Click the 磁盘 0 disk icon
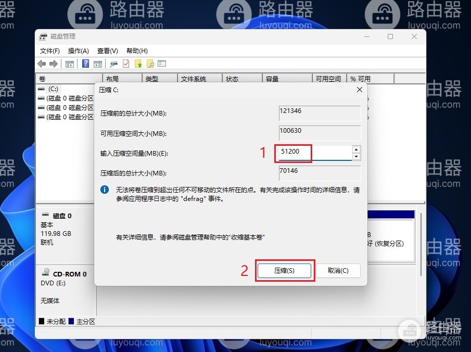This screenshot has width=471, height=352. tap(45, 215)
